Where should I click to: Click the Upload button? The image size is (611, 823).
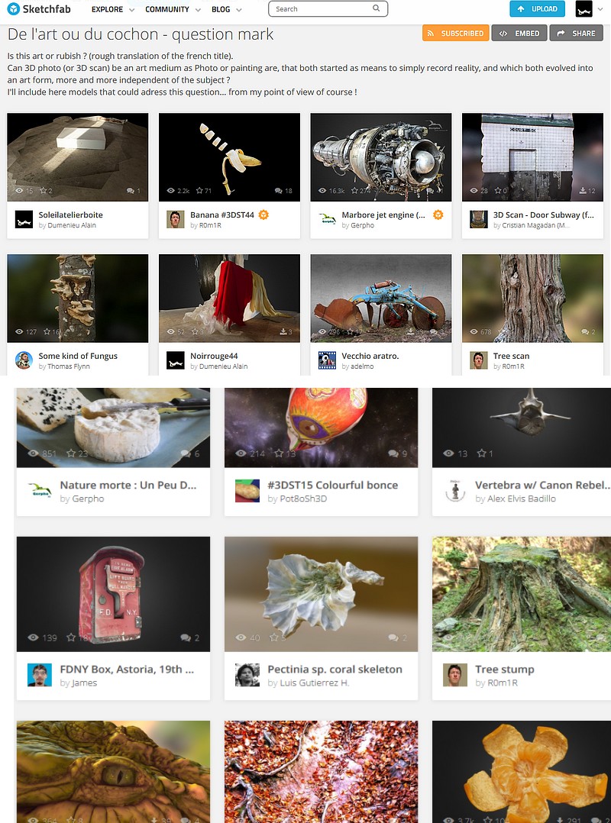(x=537, y=9)
